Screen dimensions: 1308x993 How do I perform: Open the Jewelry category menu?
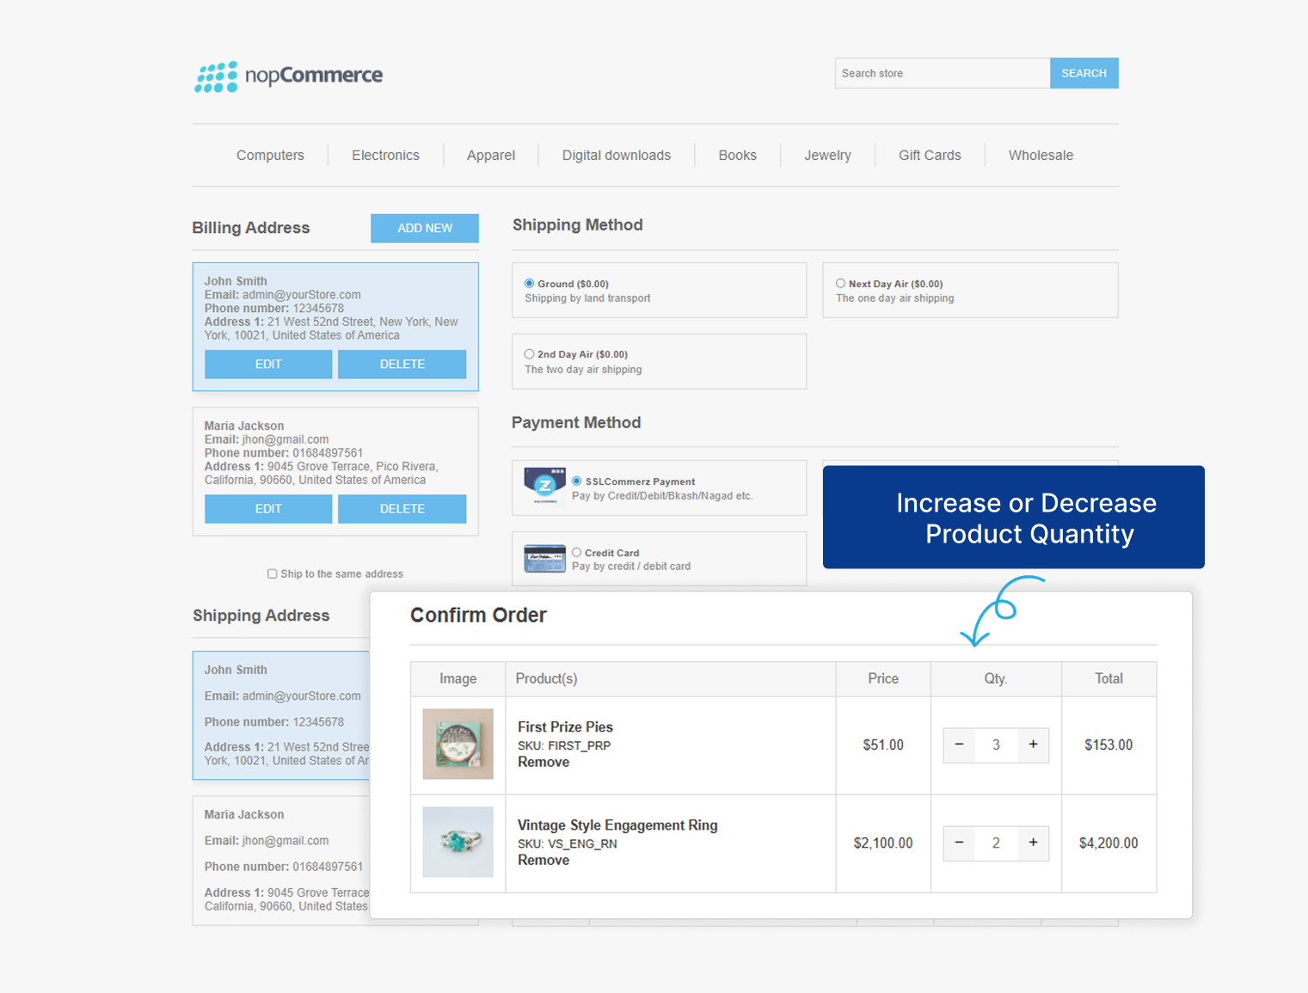point(827,156)
